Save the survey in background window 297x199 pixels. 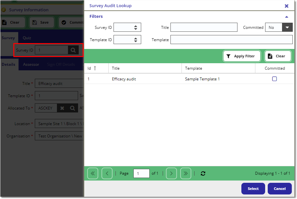point(42,22)
